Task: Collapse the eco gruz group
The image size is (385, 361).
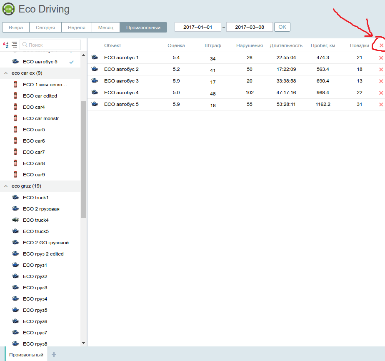Action: [x=6, y=186]
